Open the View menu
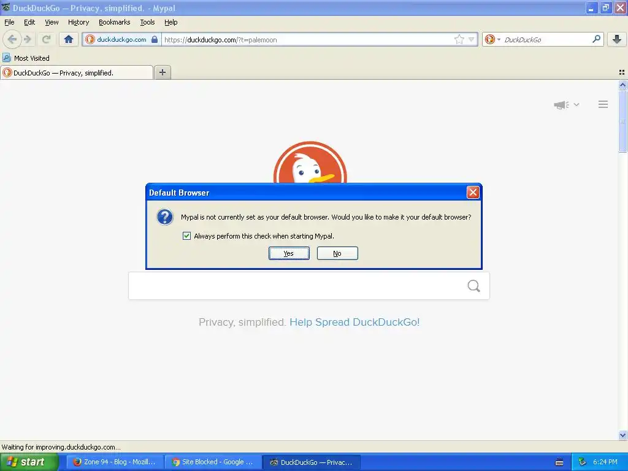This screenshot has width=628, height=471. coord(52,22)
